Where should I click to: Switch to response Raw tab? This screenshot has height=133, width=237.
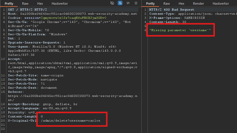click(167, 4)
